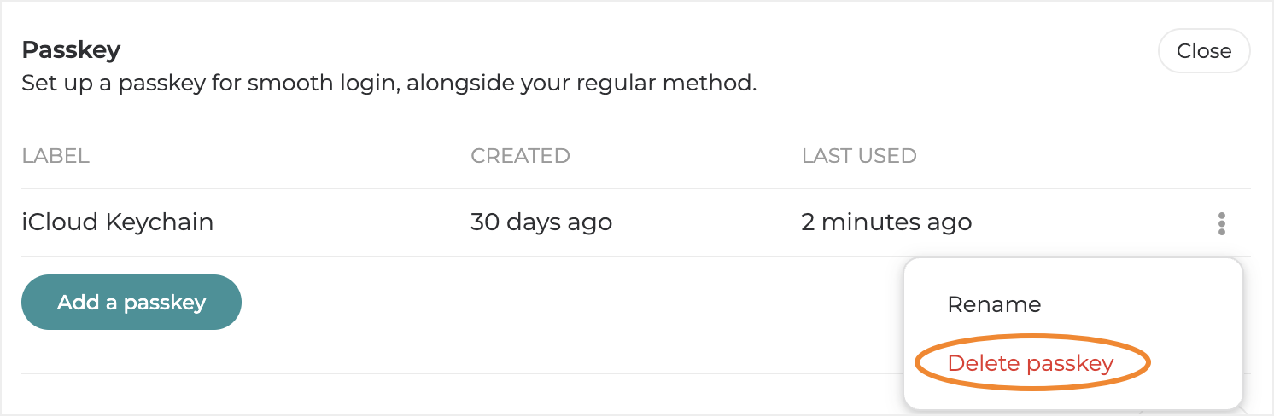Click the CREATED column header
The image size is (1274, 416).
[520, 156]
